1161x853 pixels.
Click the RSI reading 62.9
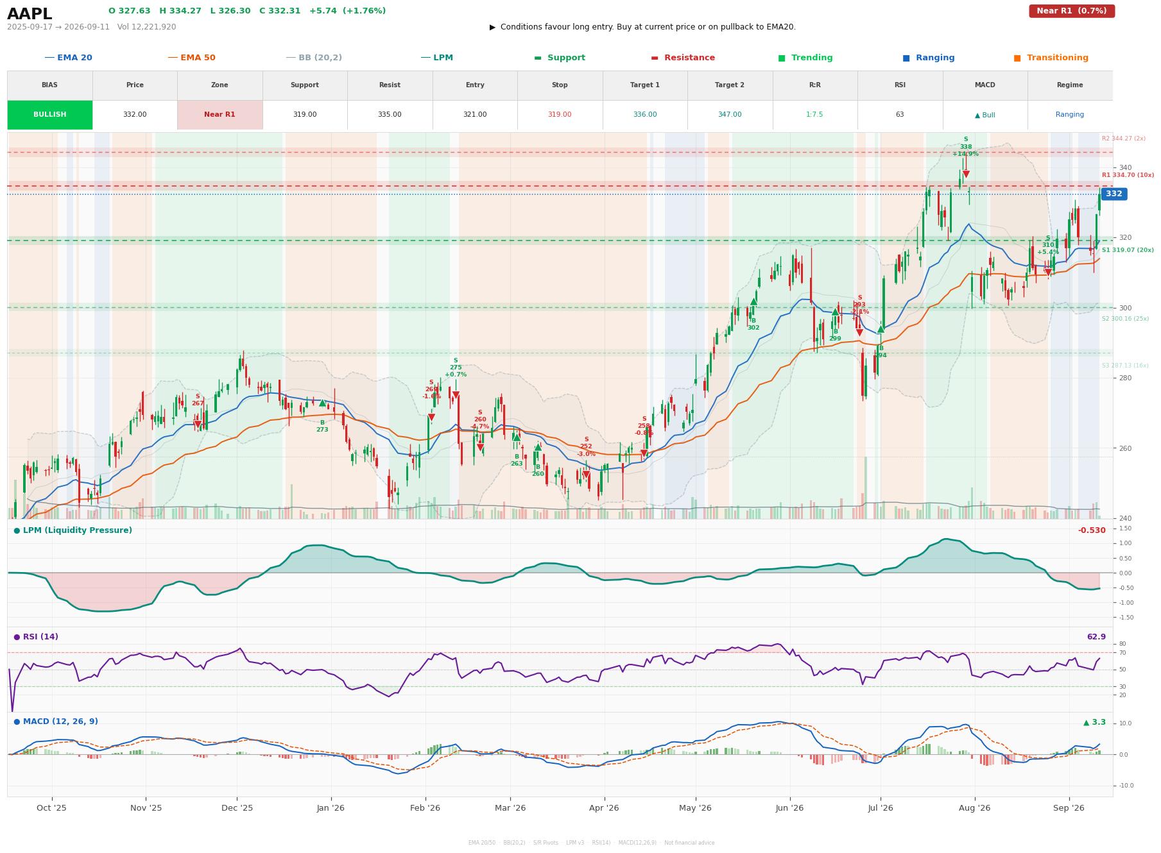click(1096, 637)
